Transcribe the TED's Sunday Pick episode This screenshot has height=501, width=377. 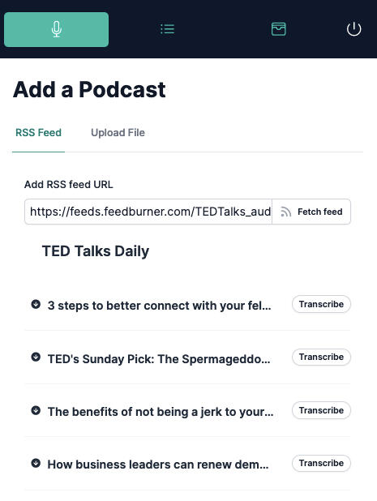pyautogui.click(x=321, y=357)
